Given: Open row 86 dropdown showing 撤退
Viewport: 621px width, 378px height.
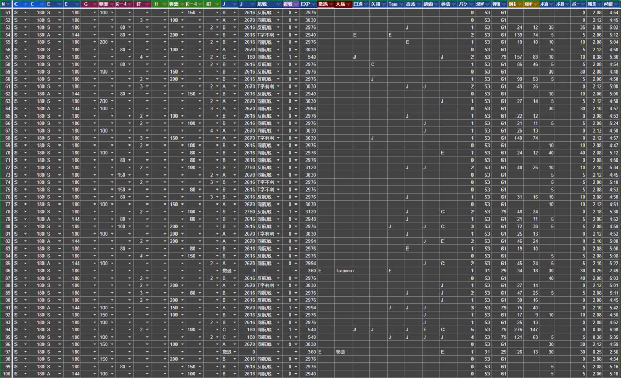Looking at the screenshot, I should [235, 270].
